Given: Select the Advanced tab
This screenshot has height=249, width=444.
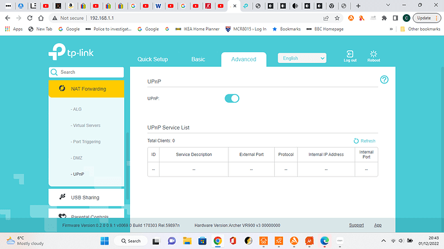Looking at the screenshot, I should [x=243, y=59].
